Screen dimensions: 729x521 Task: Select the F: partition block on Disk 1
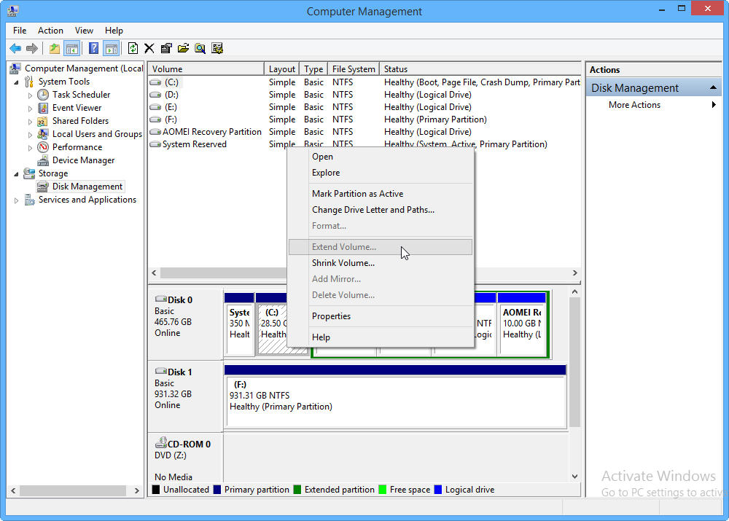tap(394, 401)
